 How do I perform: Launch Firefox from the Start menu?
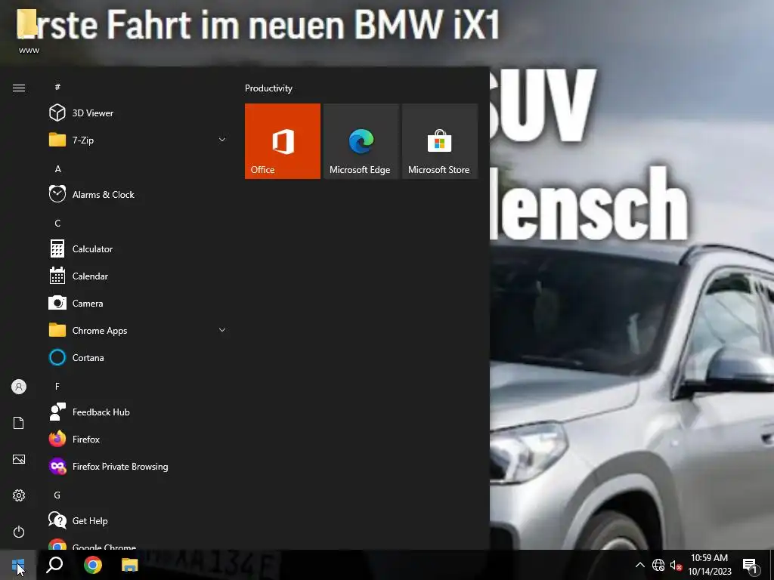[x=138, y=439]
